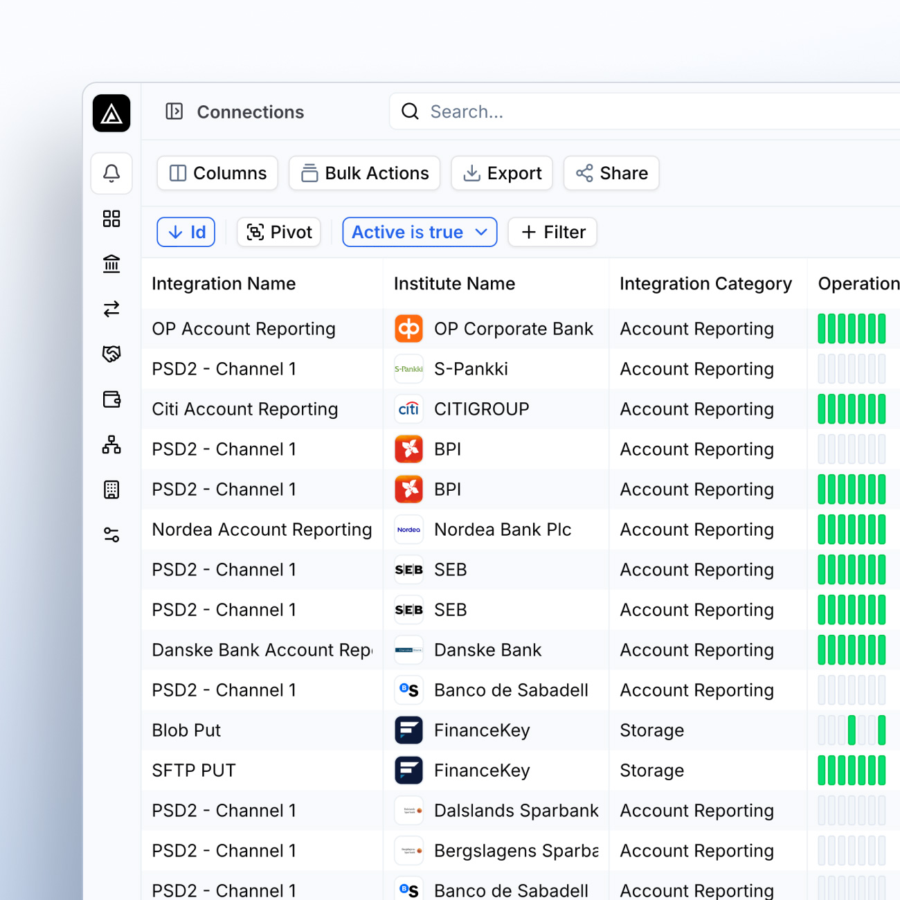Expand the Active is true filter dropdown
Screen dimensions: 900x900
tap(420, 232)
